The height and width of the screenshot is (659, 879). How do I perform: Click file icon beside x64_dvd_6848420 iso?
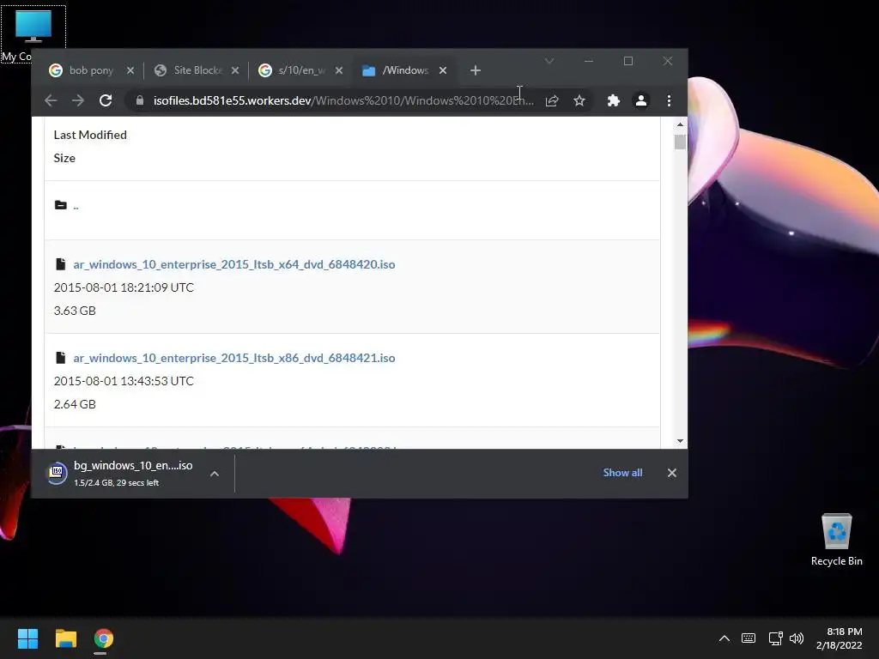pos(61,264)
